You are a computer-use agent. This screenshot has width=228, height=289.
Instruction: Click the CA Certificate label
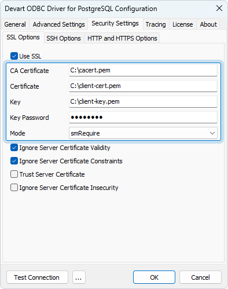click(30, 71)
